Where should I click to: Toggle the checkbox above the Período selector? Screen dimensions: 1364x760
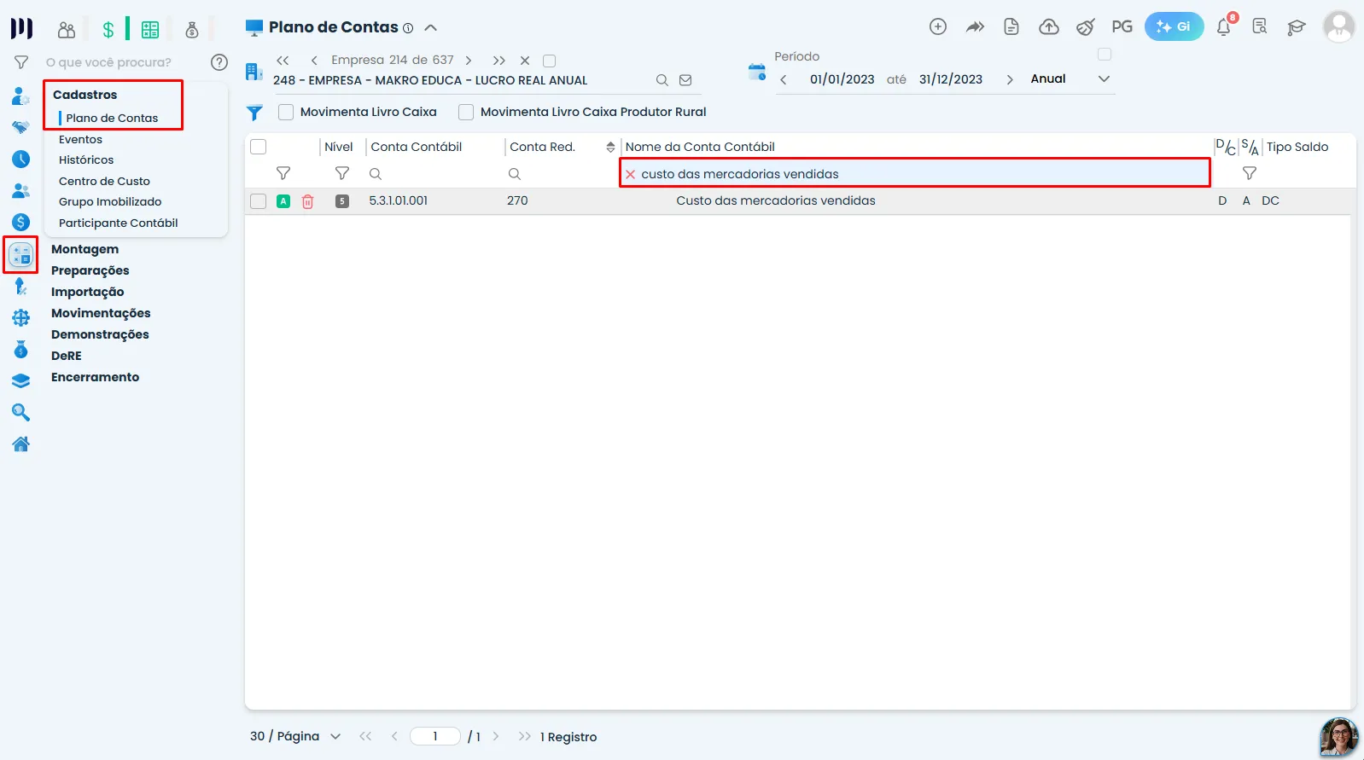click(x=1105, y=55)
